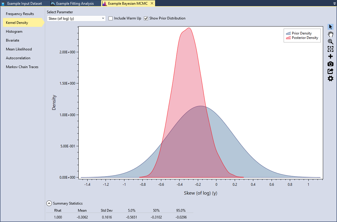This screenshot has height=222, width=337.
Task: Select the Bivariate sidebar item
Action: [12, 40]
